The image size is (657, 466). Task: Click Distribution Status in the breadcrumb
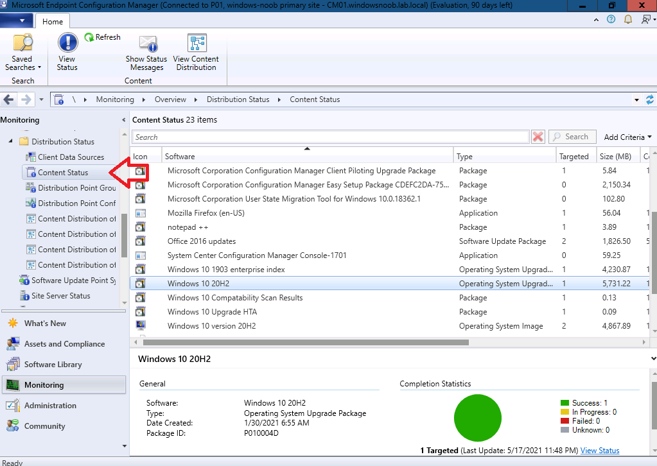click(238, 99)
